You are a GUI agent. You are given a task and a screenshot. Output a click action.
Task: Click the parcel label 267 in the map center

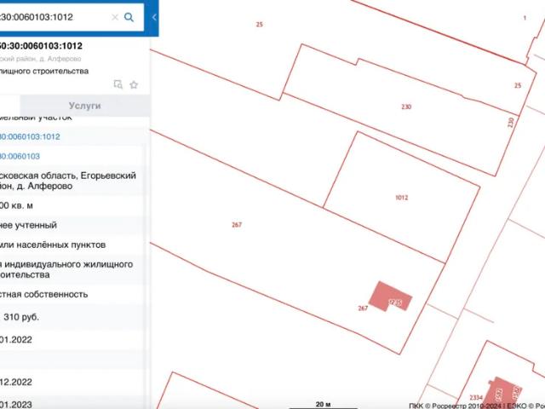point(237,225)
